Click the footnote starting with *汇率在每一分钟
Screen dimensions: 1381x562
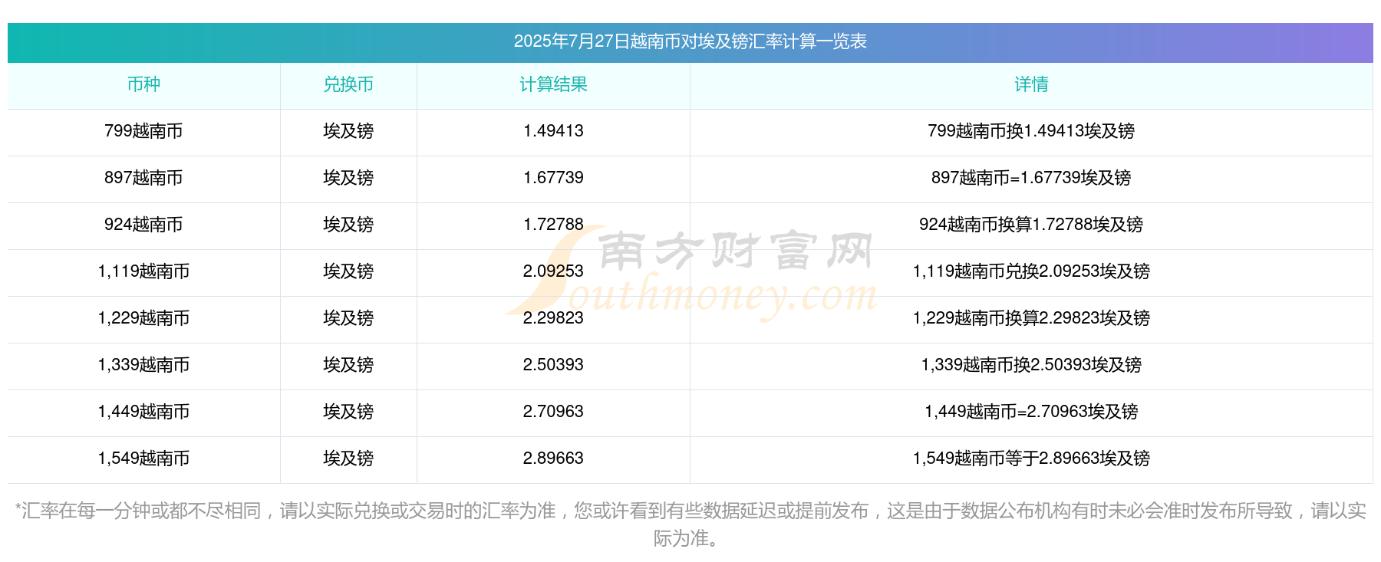click(x=690, y=524)
